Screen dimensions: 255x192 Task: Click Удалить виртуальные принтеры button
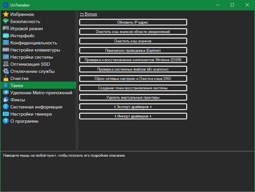point(133,97)
